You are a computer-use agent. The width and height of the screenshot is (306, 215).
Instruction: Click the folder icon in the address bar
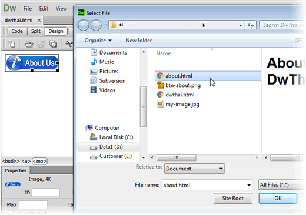tap(113, 25)
